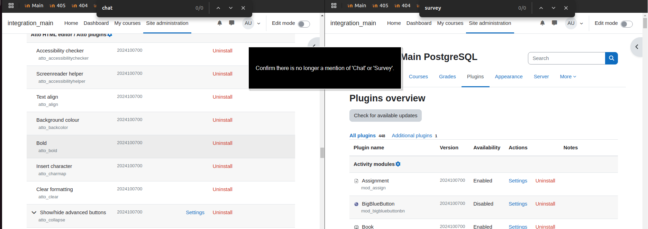Screen dimensions: 648x229
Task: Click the blue search magnifier button
Action: click(x=611, y=58)
